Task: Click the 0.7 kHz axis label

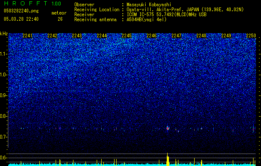Action: 4,137
